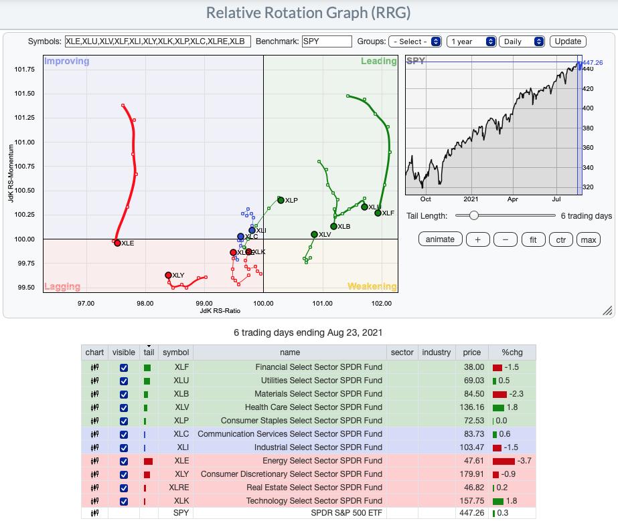Grab the chart resize handle corner
618x521 pixels.
pyautogui.click(x=607, y=311)
